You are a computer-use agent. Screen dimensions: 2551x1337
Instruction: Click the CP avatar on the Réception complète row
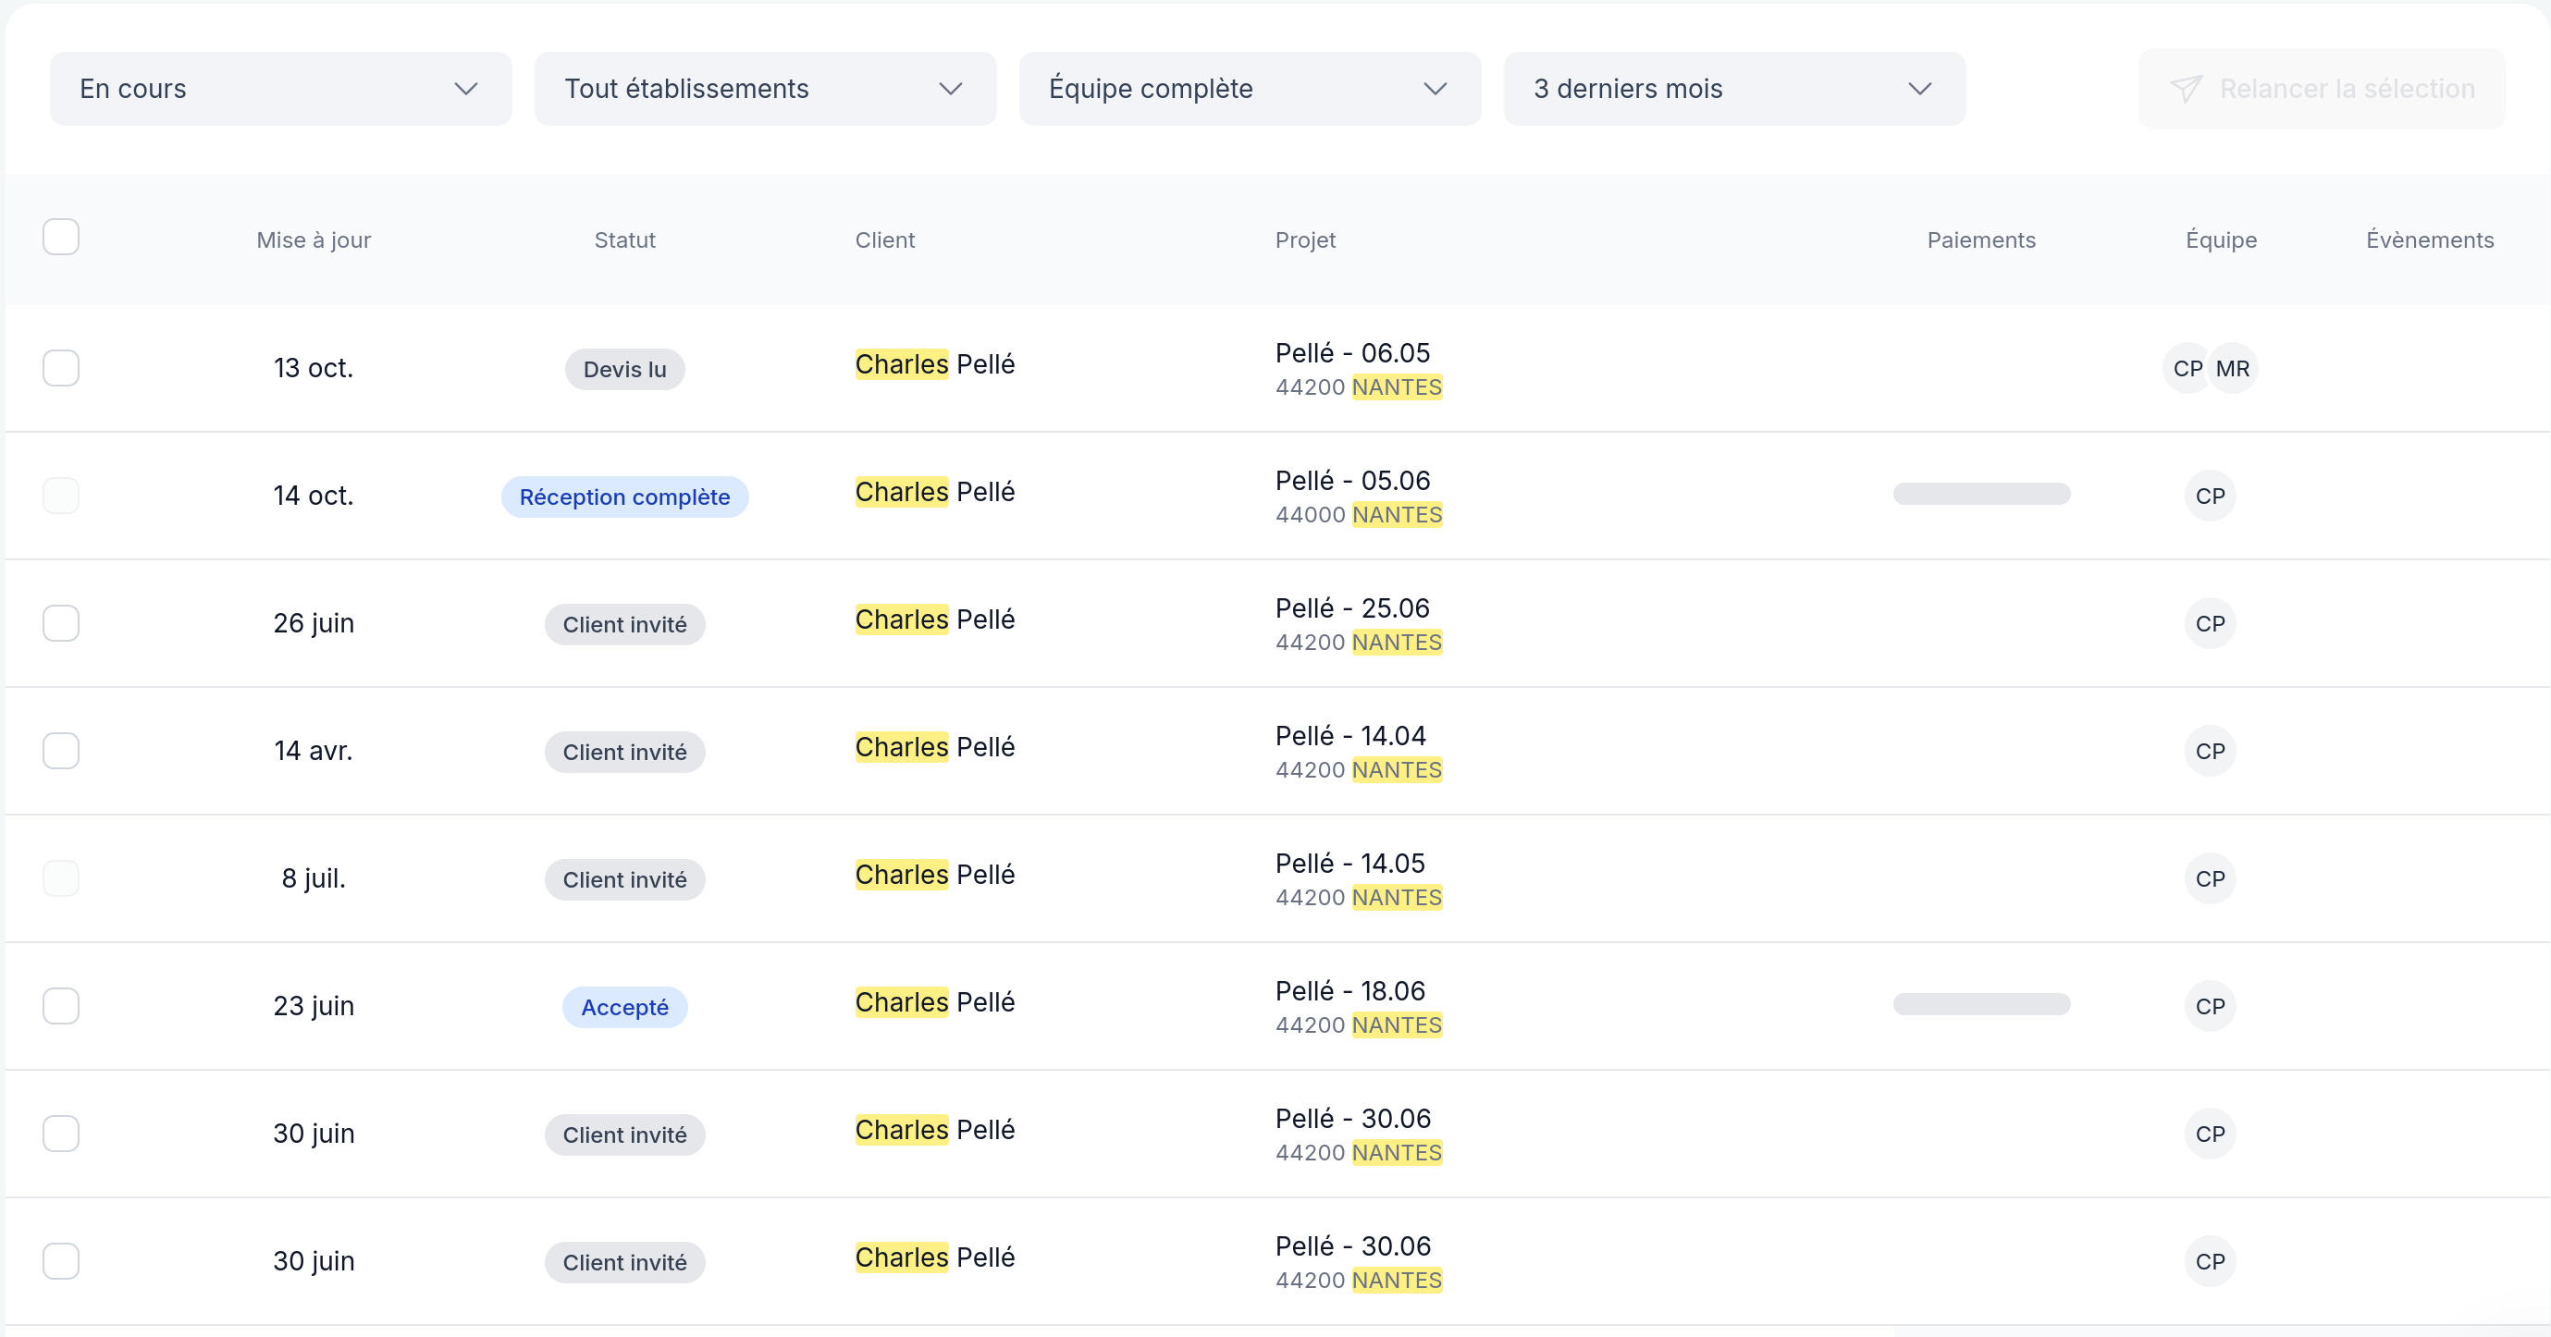(2210, 496)
